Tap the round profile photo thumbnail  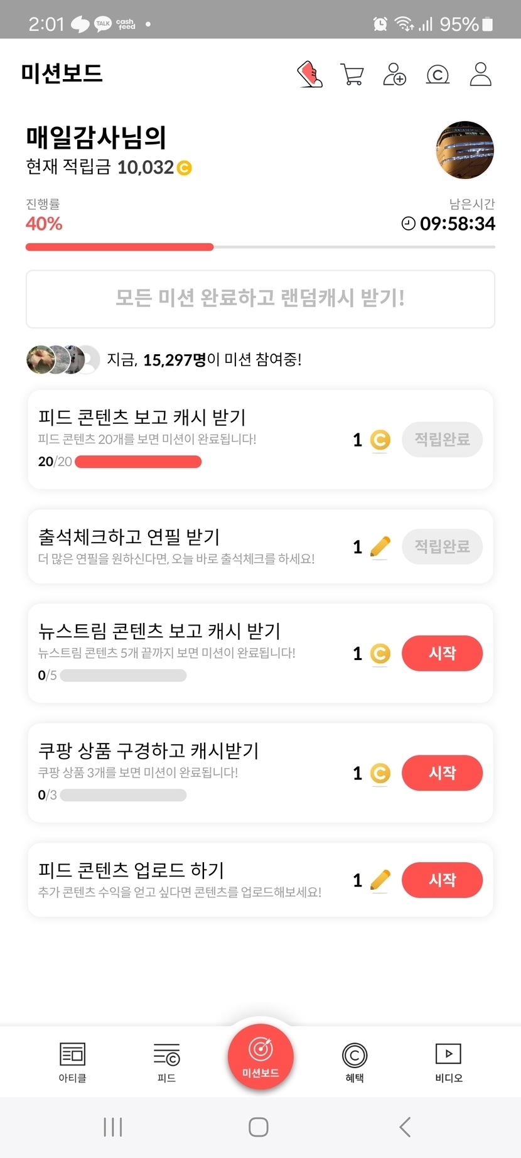(x=465, y=150)
